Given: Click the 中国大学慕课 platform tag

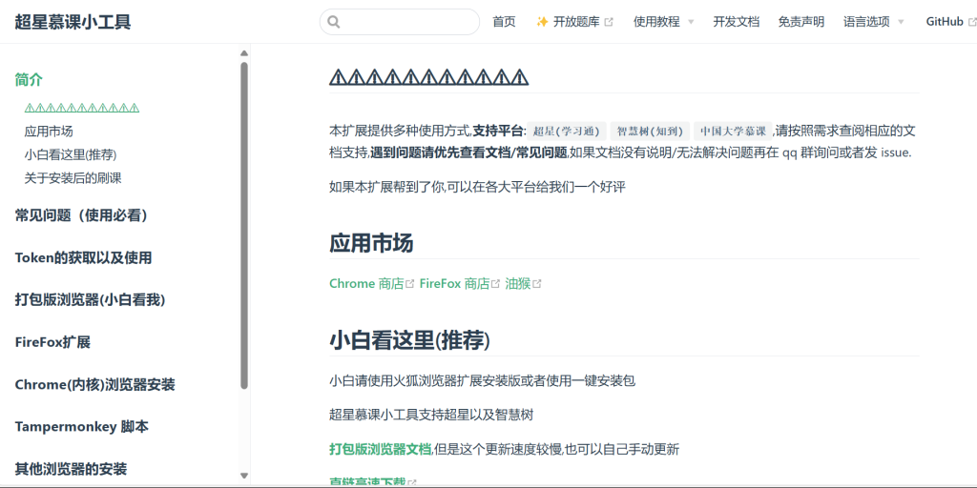Looking at the screenshot, I should (733, 131).
